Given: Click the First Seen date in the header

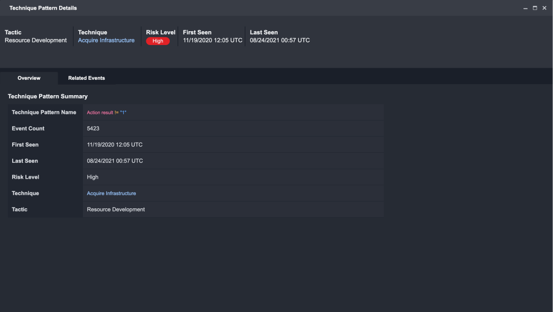Looking at the screenshot, I should click(x=213, y=40).
